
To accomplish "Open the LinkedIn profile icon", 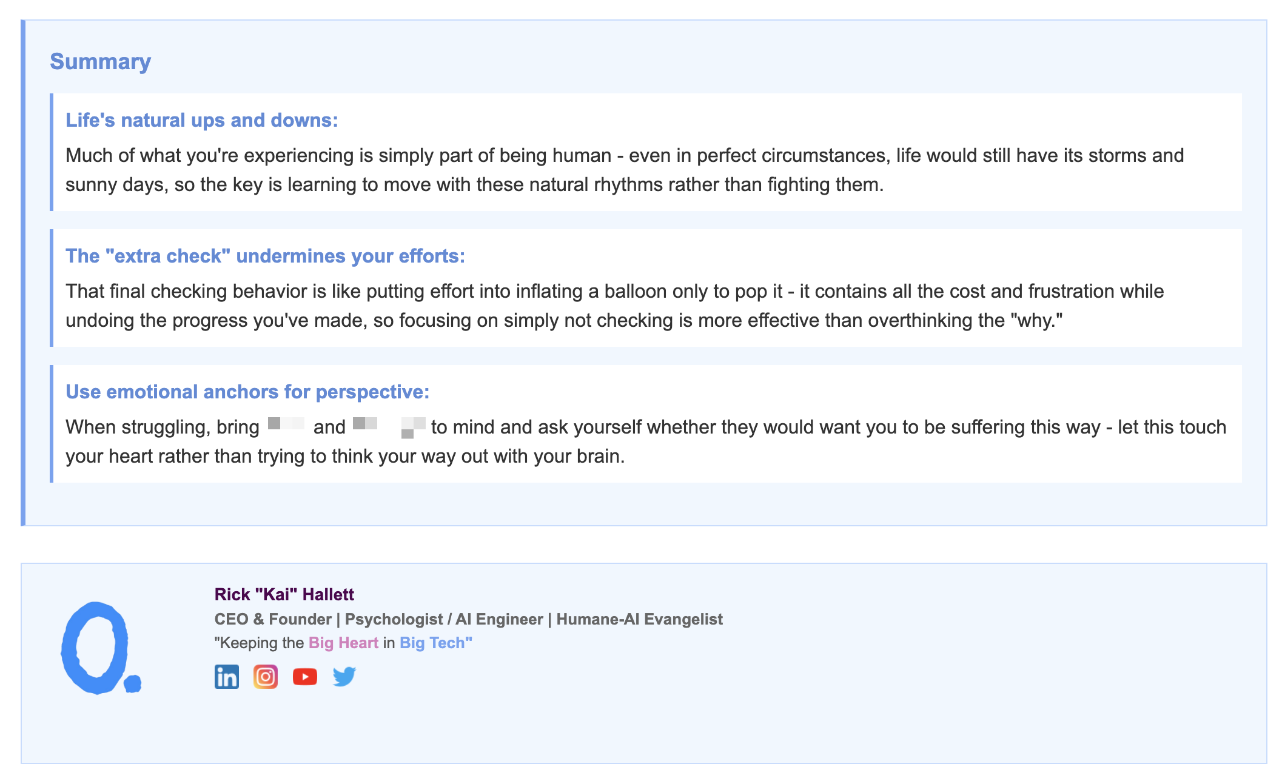I will click(227, 677).
